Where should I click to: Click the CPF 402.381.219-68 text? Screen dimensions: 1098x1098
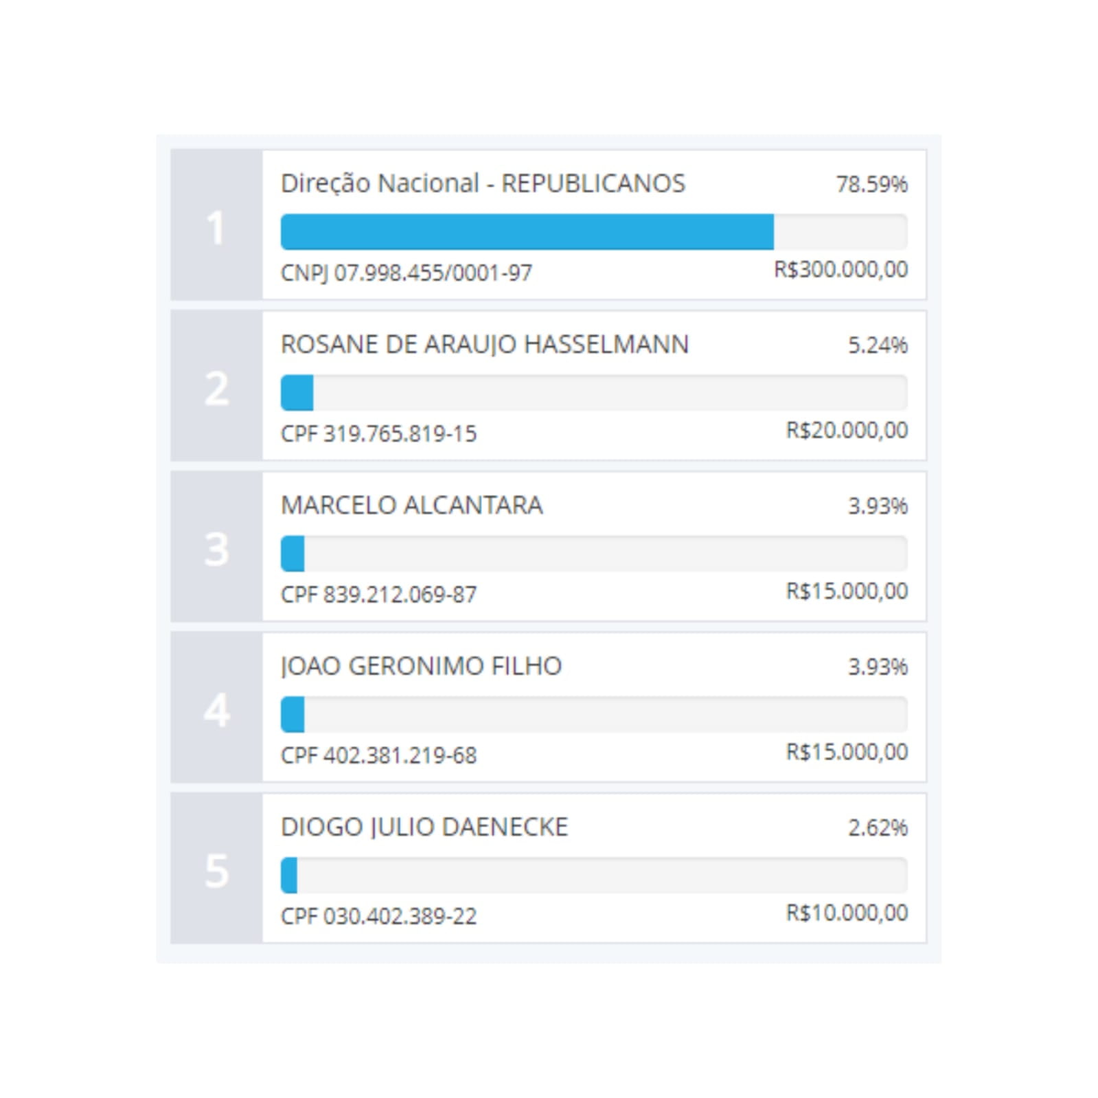(378, 755)
